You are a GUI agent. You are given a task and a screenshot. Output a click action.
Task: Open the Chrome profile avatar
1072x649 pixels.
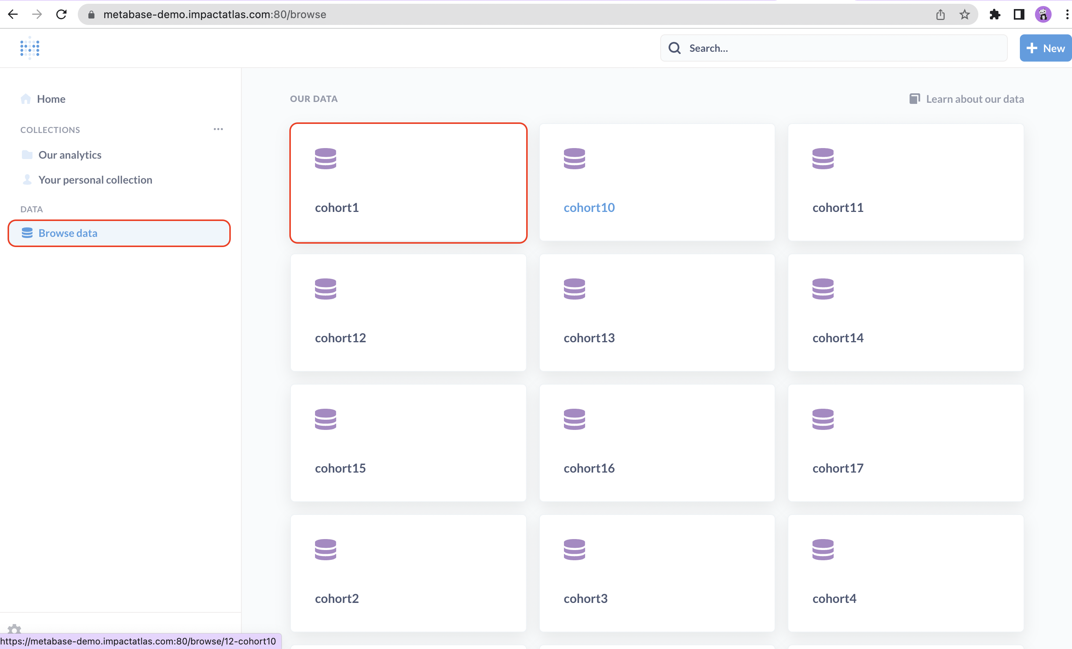click(1043, 14)
